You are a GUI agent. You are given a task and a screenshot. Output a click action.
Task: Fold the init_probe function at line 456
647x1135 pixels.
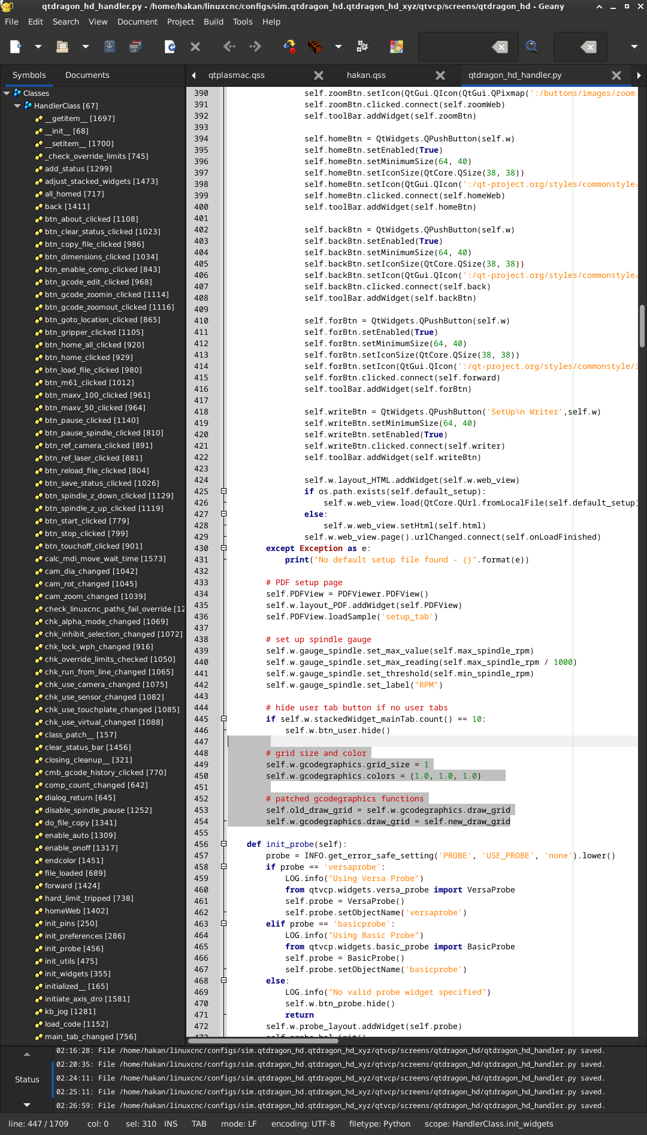223,844
